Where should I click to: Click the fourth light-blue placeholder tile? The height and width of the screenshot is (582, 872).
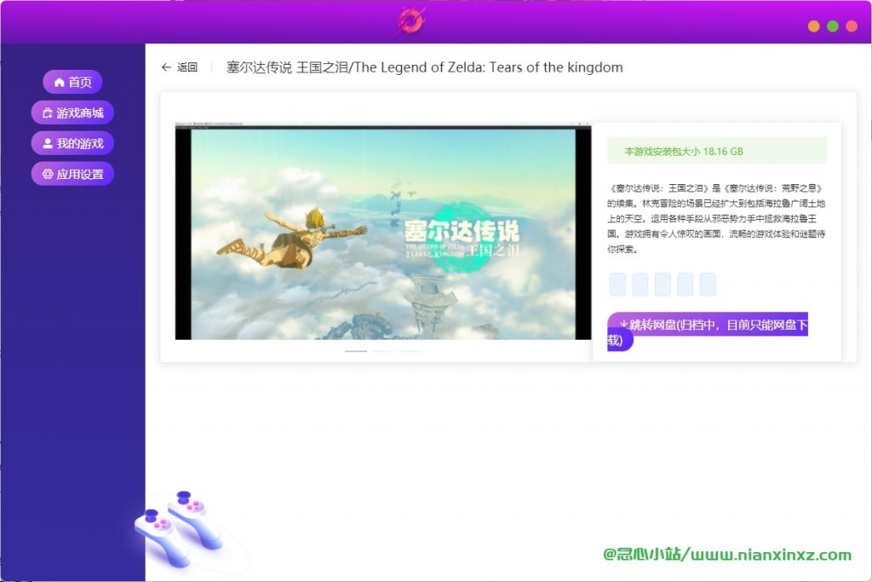pos(686,285)
